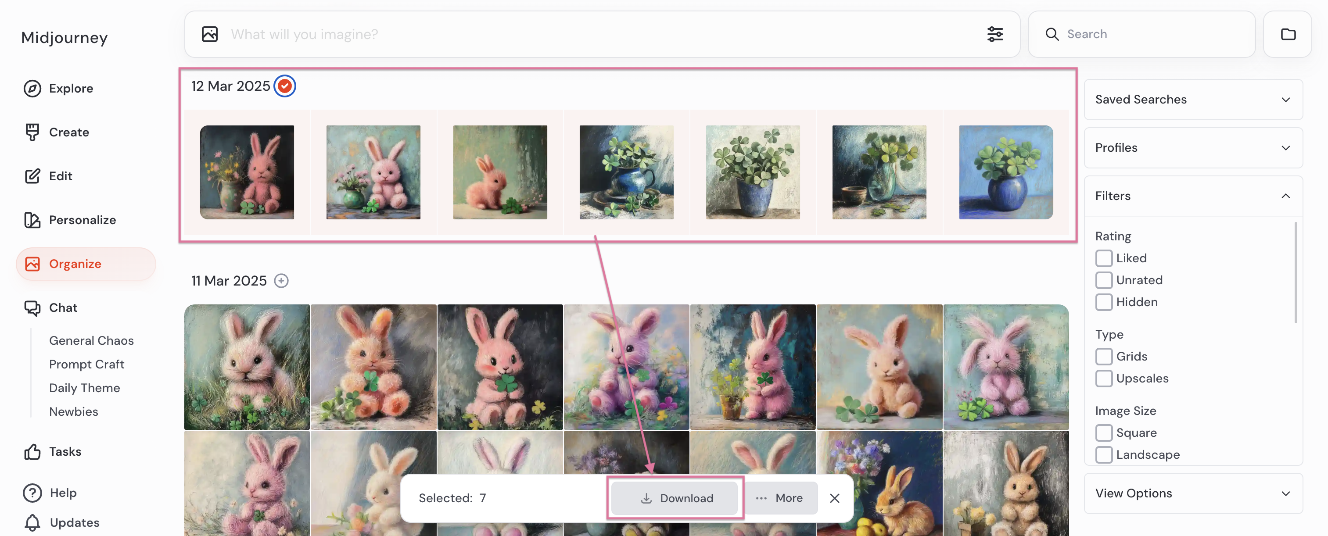Viewport: 1328px width, 536px height.
Task: Toggle the Unrated rating checkbox
Action: click(1104, 280)
